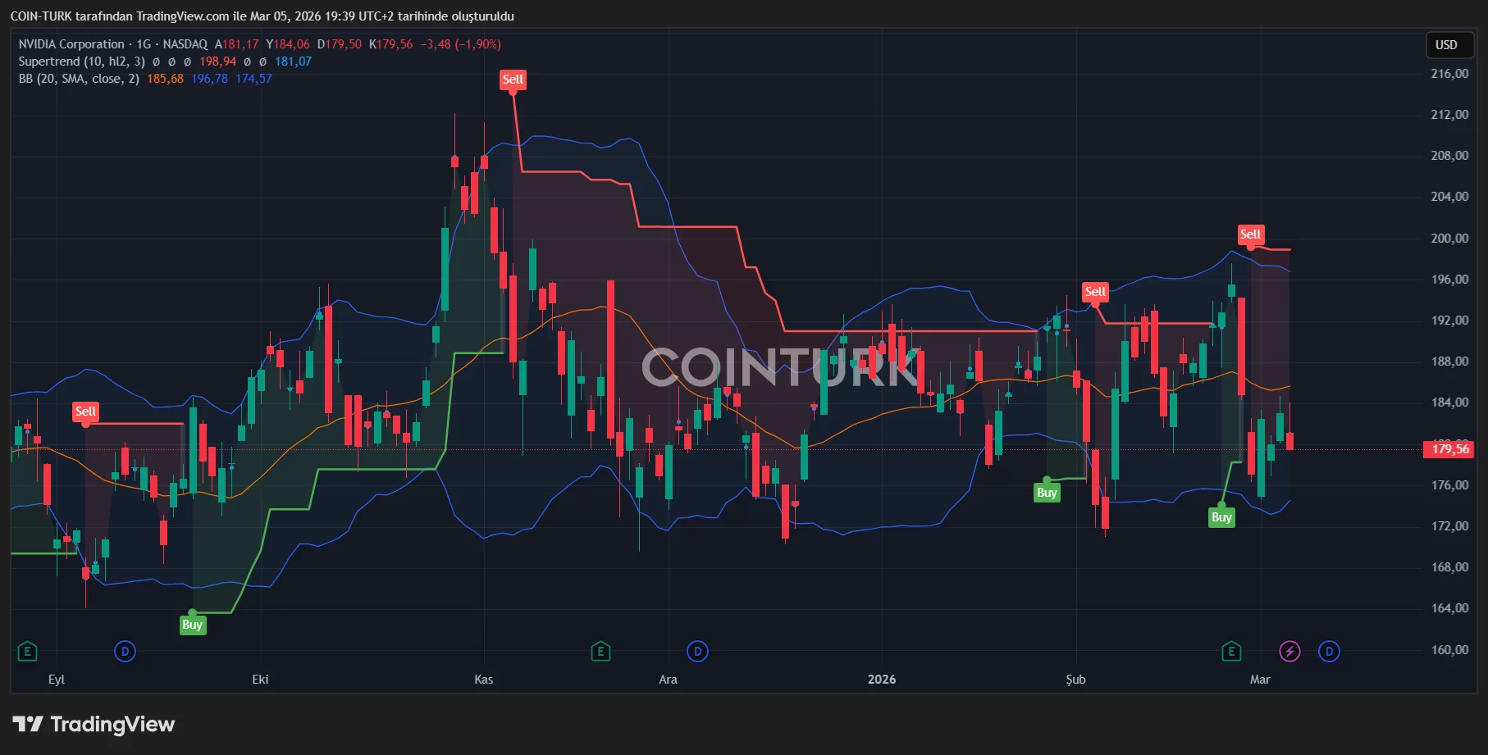Click the earnings icon just before Ara

[x=600, y=652]
